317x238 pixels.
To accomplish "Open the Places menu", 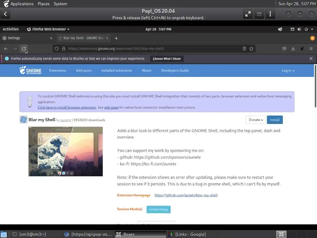I will pos(43,4).
